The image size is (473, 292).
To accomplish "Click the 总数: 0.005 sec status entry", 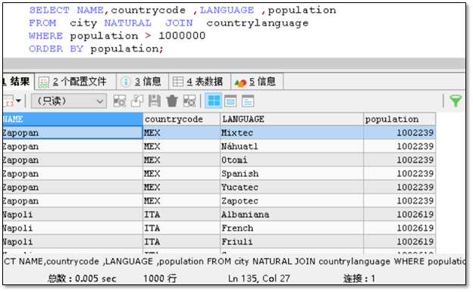I will 82,278.
